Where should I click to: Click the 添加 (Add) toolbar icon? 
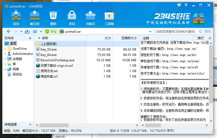pos(16,18)
